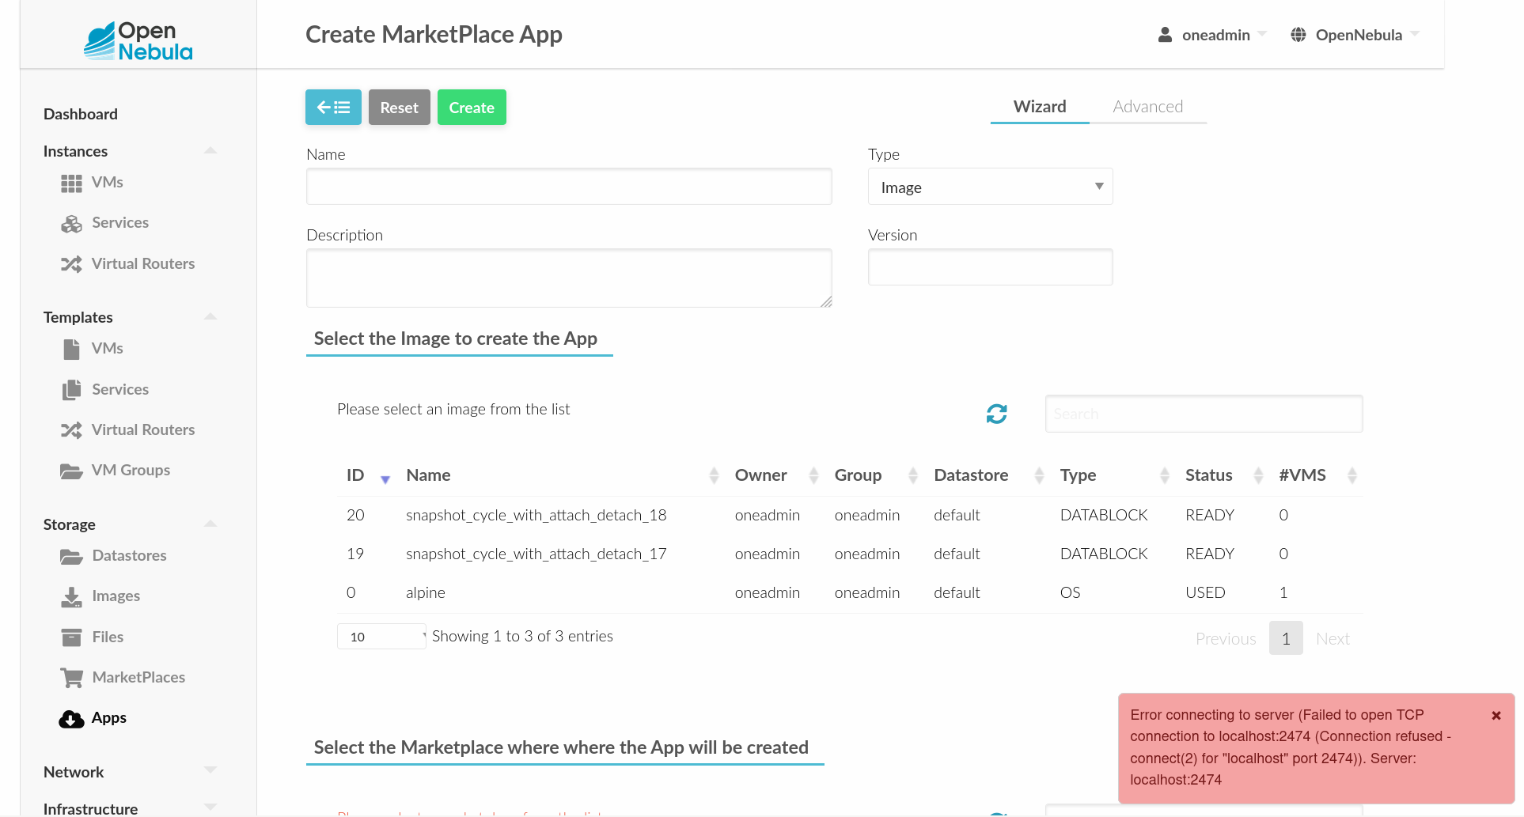
Task: Switch to the Advanced tab
Action: (x=1147, y=106)
